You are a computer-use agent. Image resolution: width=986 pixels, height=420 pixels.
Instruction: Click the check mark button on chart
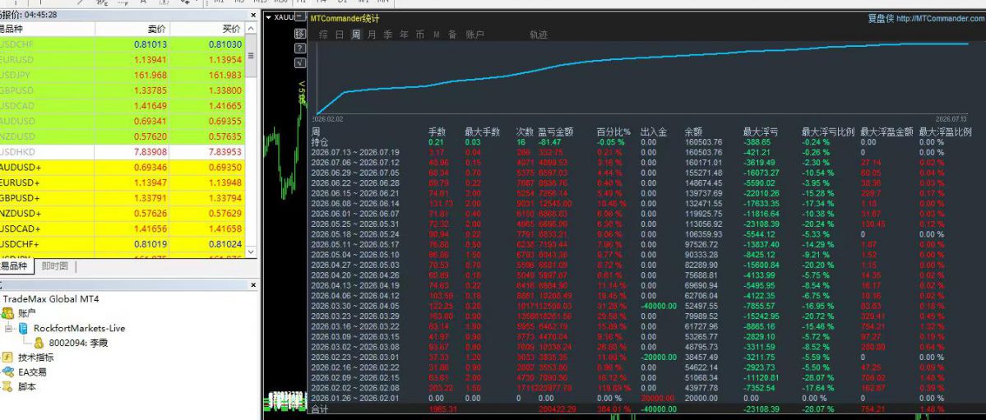(x=300, y=62)
